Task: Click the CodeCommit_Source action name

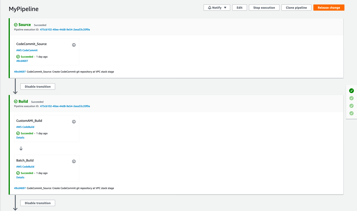Action: 31,44
